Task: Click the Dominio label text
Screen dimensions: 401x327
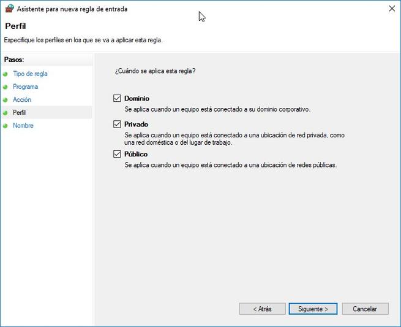Action: pyautogui.click(x=137, y=98)
